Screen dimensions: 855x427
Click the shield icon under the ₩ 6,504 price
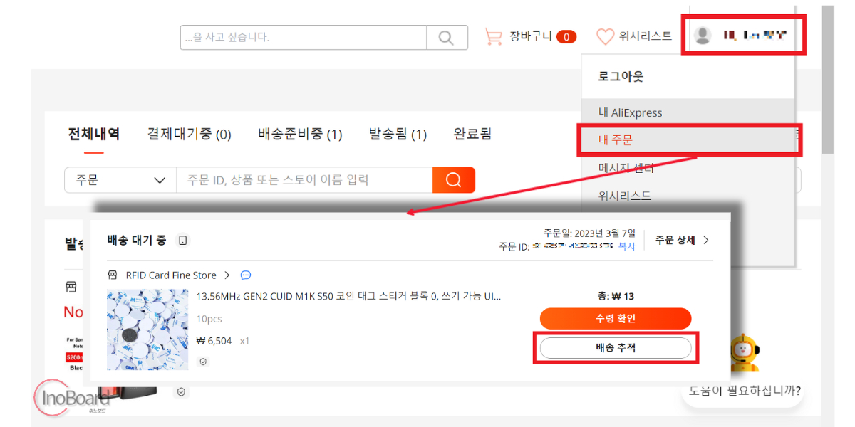(x=203, y=362)
